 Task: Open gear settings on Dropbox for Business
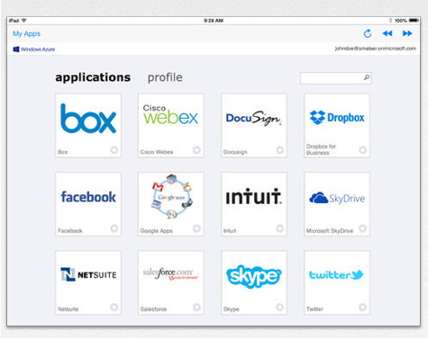pyautogui.click(x=363, y=150)
